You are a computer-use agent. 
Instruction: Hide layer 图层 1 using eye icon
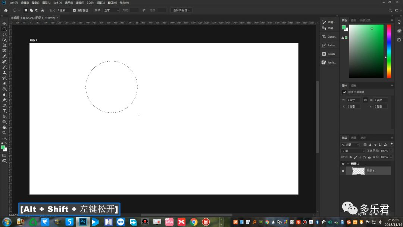(x=343, y=171)
